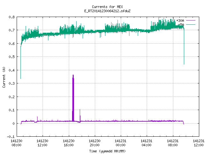Click the filename E_RT20141230064212.sfduZ

coord(107,11)
